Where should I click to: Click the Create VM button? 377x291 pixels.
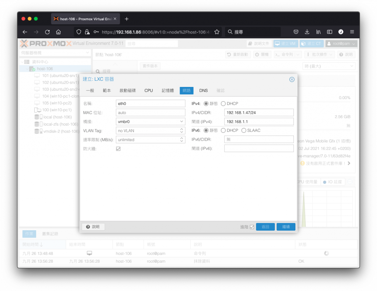click(286, 43)
